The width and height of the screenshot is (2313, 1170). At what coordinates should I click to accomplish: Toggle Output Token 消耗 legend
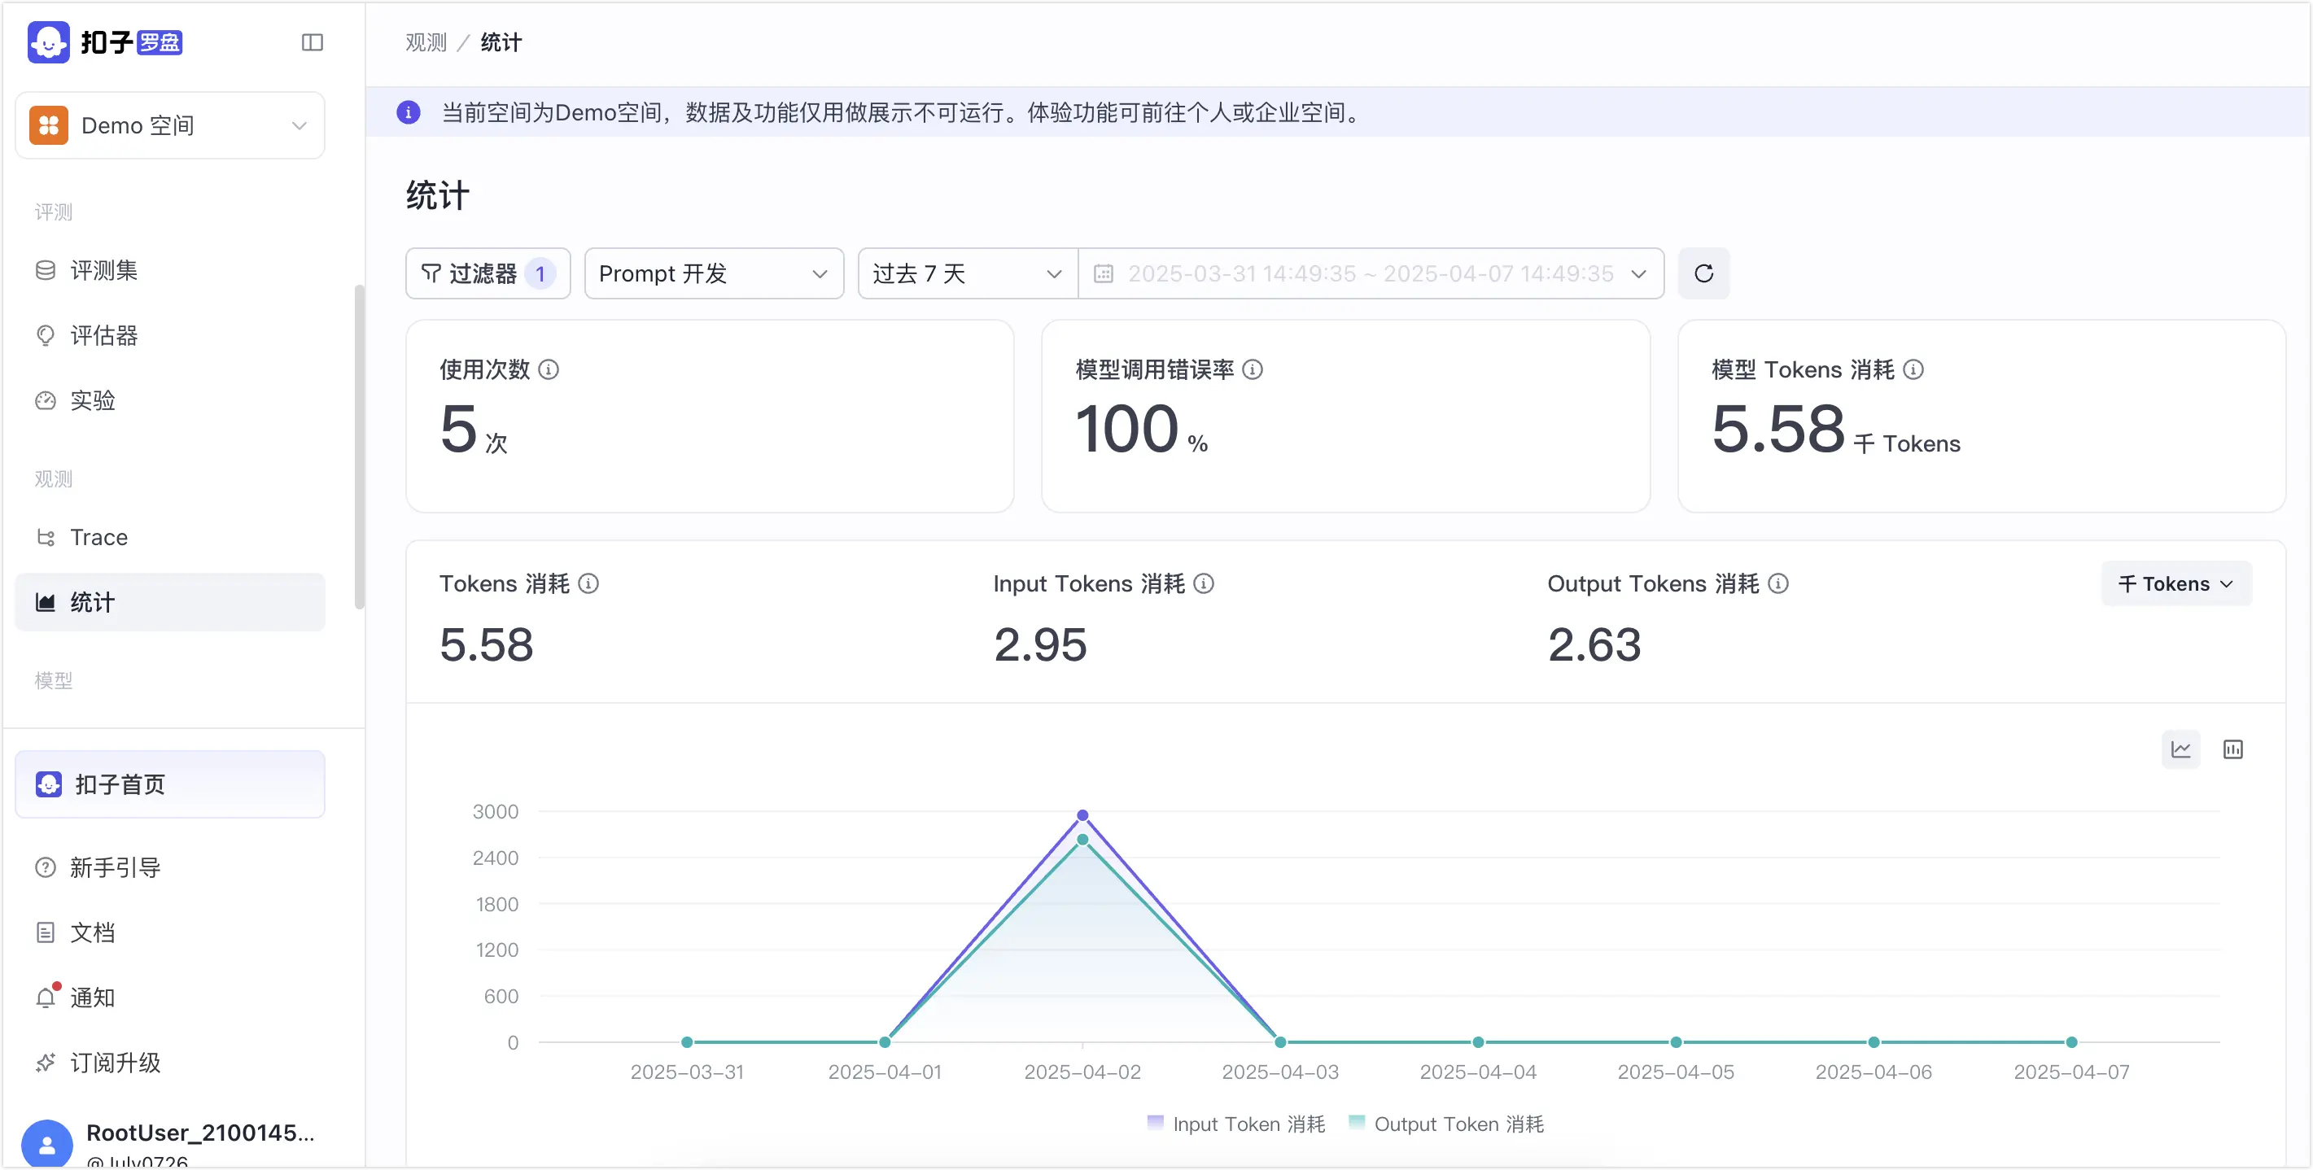pos(1445,1124)
